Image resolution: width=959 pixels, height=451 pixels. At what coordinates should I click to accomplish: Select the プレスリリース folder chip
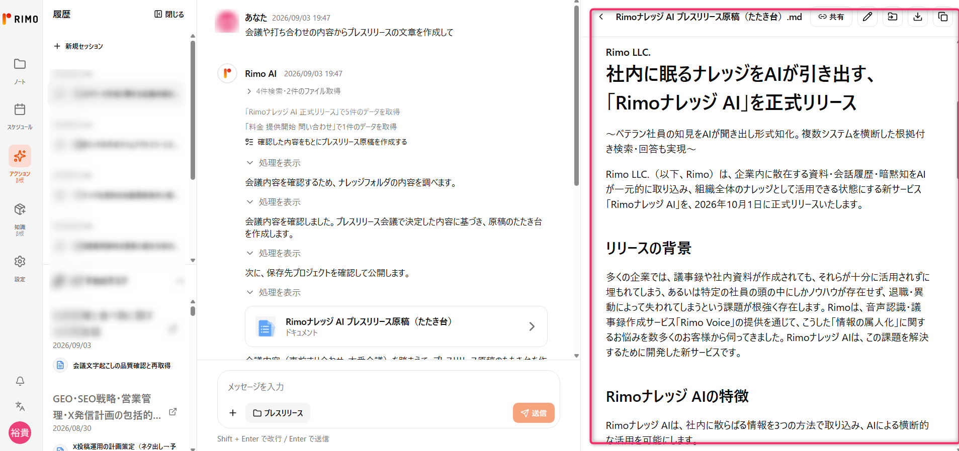point(278,413)
